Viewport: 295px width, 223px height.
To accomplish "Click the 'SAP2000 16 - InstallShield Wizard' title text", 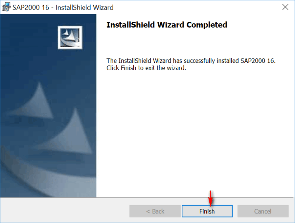I will 63,7.
